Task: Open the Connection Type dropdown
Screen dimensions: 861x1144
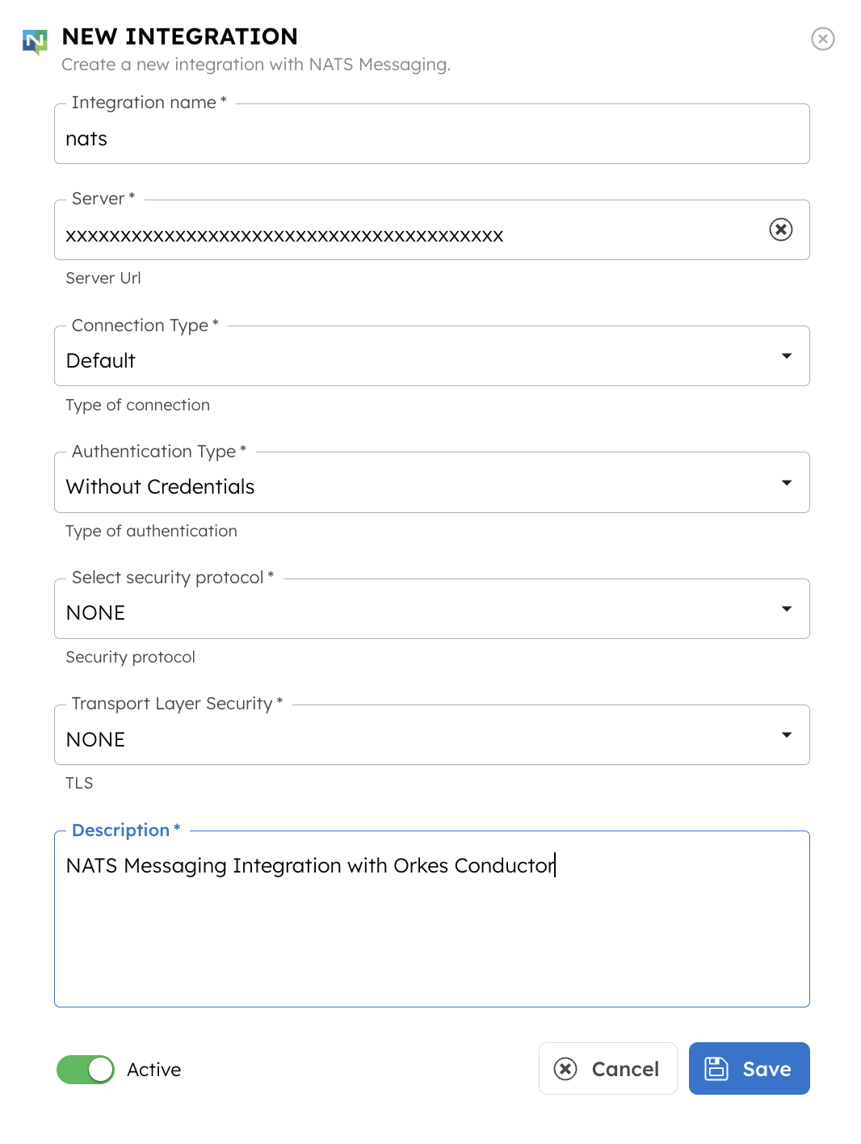Action: (x=431, y=356)
